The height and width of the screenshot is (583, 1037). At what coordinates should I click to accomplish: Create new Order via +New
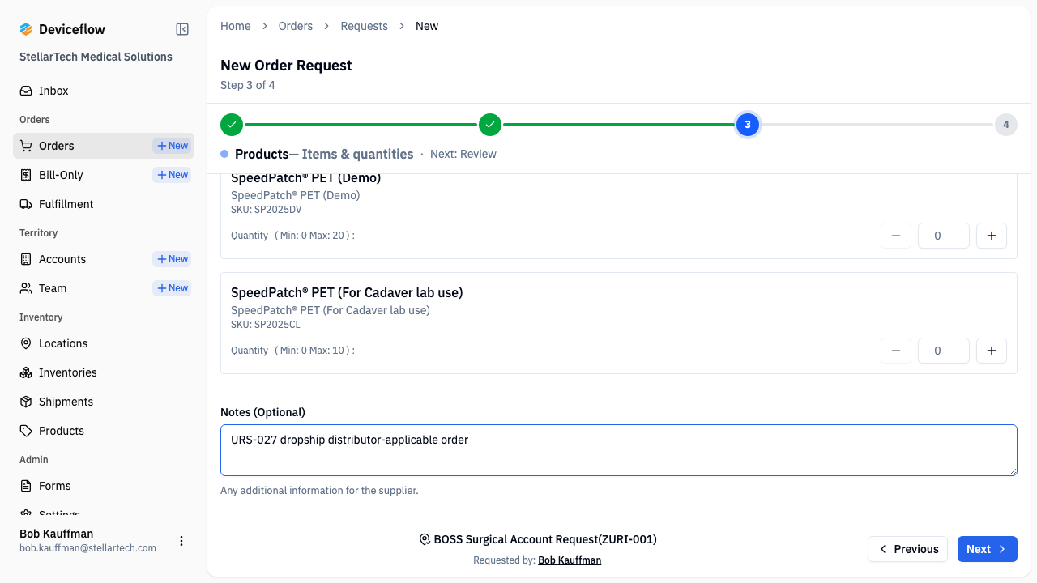pos(173,146)
